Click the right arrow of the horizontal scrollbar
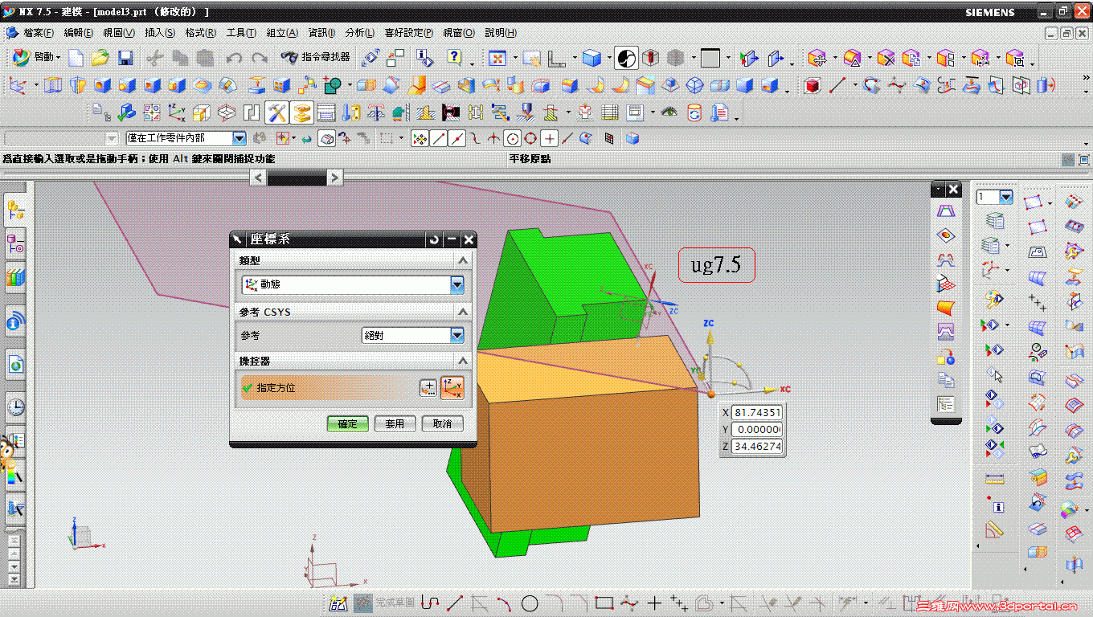Image resolution: width=1093 pixels, height=617 pixels. 335,178
